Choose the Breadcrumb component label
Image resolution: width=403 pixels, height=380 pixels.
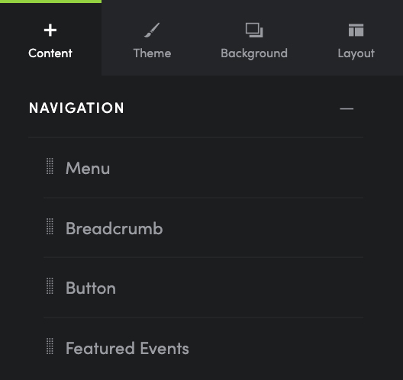(x=114, y=228)
